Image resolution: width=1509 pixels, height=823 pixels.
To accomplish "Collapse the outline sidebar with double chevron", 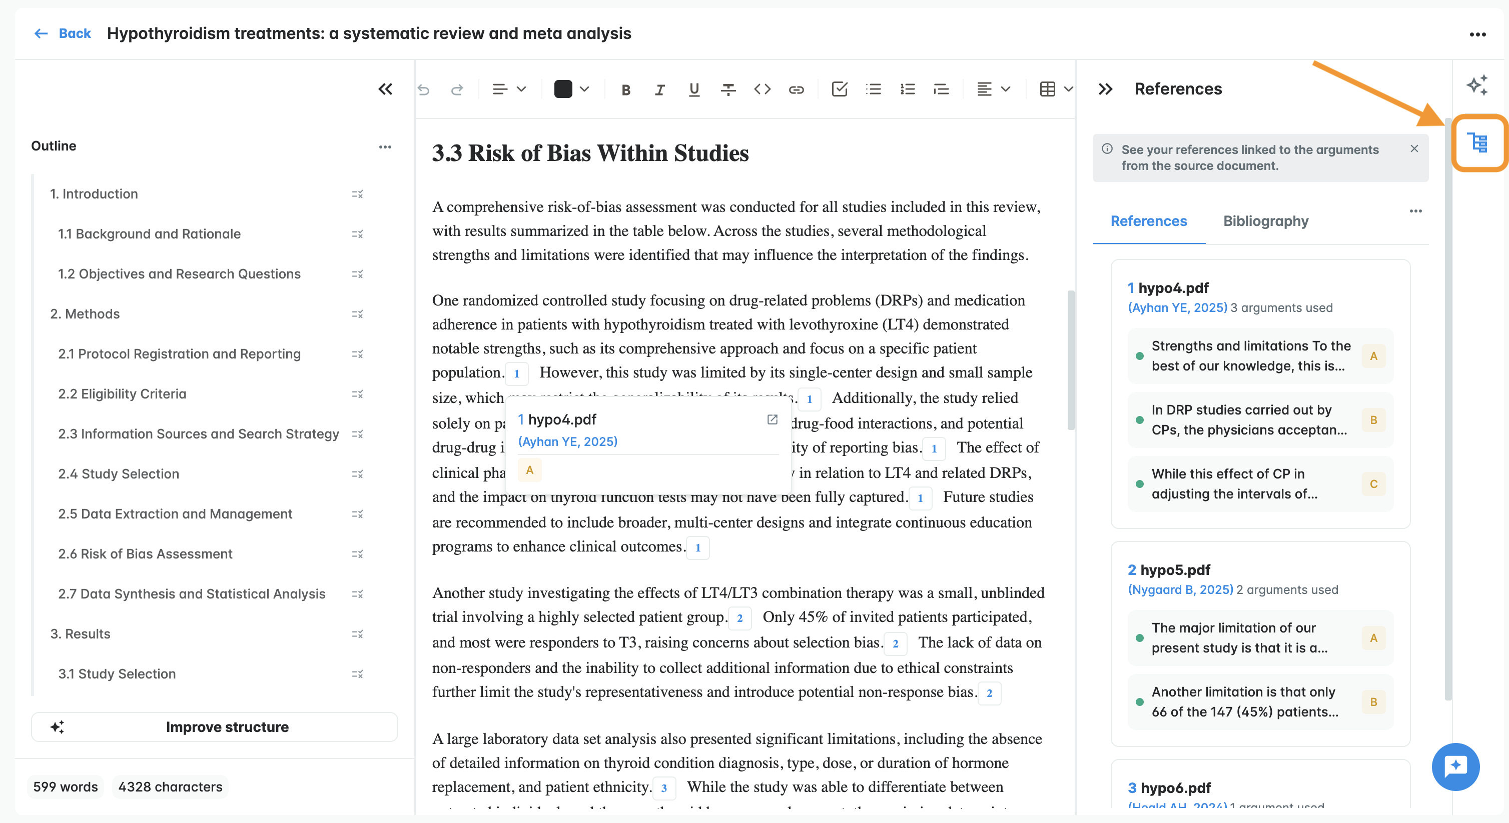I will point(385,89).
